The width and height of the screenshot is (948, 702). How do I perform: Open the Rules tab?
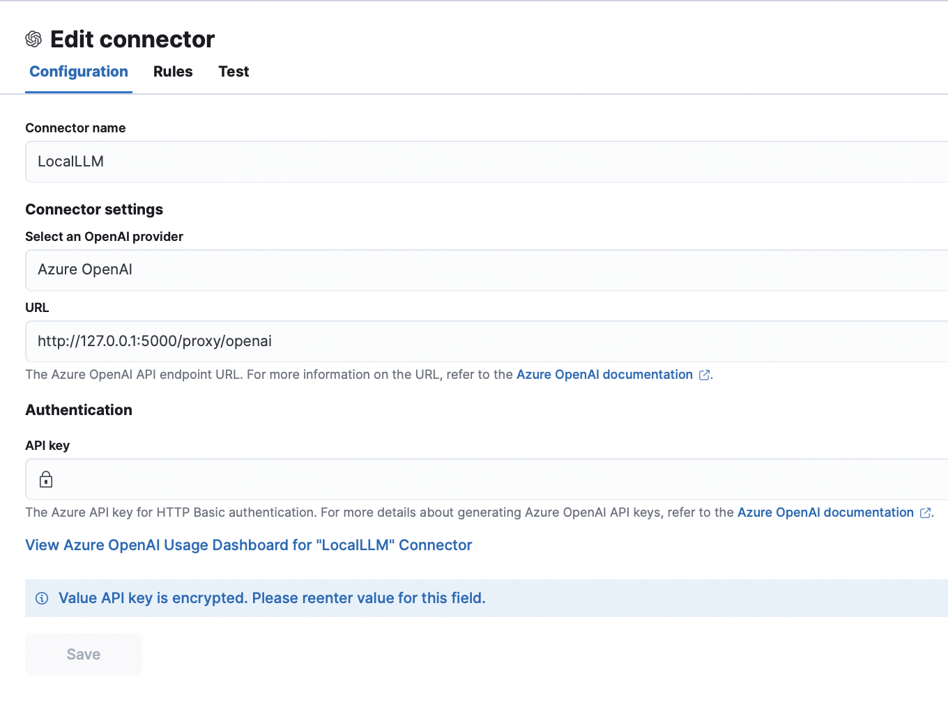[173, 72]
